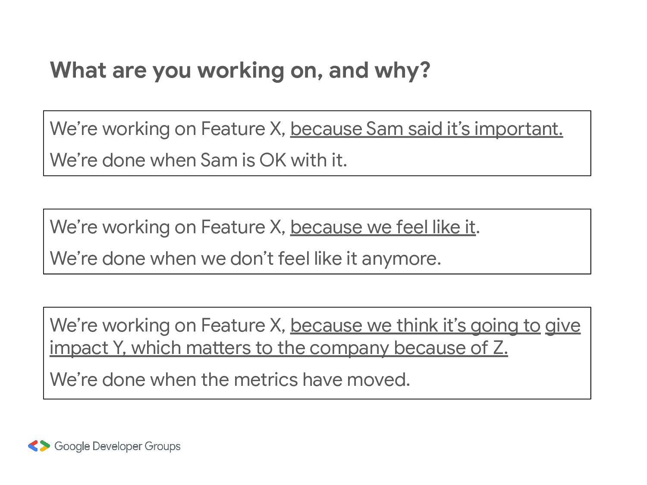Select the 'We're done when Sam is OK' line
647x485 pixels.
(x=198, y=160)
